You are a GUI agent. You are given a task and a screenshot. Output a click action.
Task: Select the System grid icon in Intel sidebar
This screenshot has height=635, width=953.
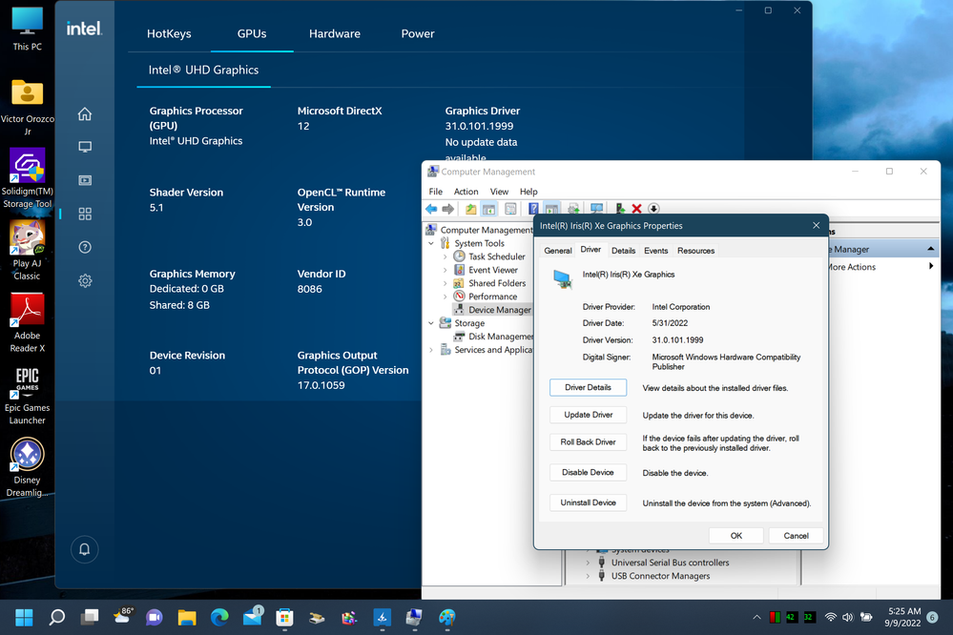point(85,214)
